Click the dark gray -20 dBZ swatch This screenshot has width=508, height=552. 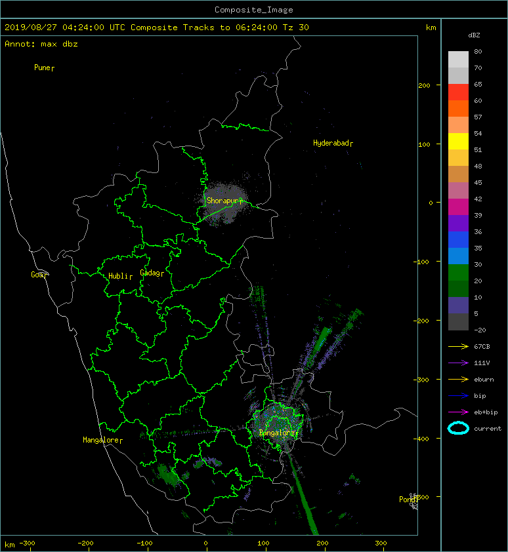tap(458, 322)
